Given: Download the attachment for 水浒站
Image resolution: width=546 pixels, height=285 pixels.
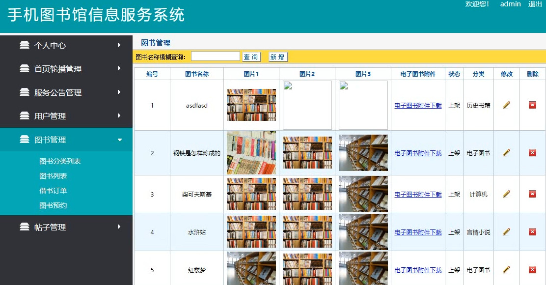Looking at the screenshot, I should coord(418,232).
